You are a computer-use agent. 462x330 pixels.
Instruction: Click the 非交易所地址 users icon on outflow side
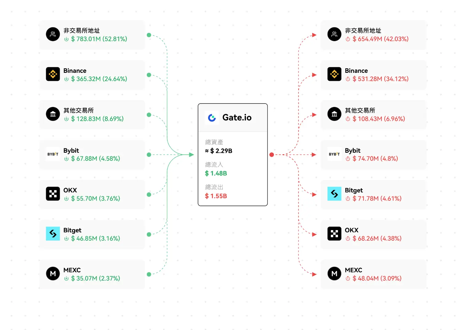click(x=334, y=34)
